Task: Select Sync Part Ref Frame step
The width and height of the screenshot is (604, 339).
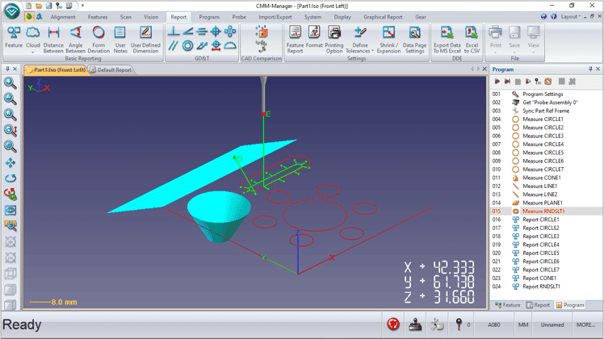Action: 545,111
